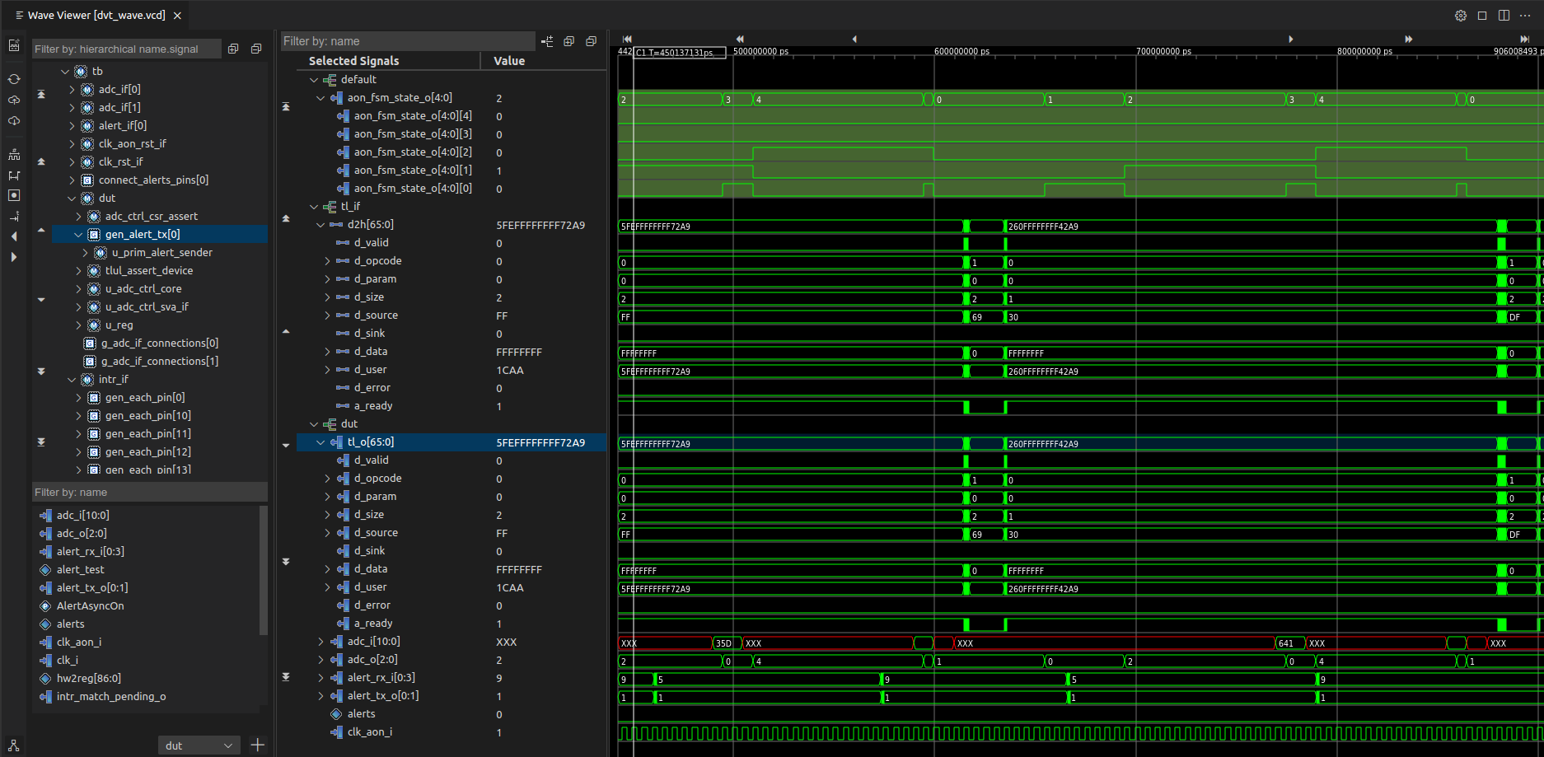The height and width of the screenshot is (757, 1544).
Task: Select the add signal group icon beside the filter
Action: pyautogui.click(x=547, y=40)
